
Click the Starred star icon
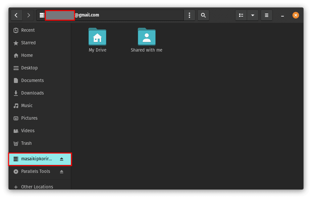pyautogui.click(x=16, y=43)
